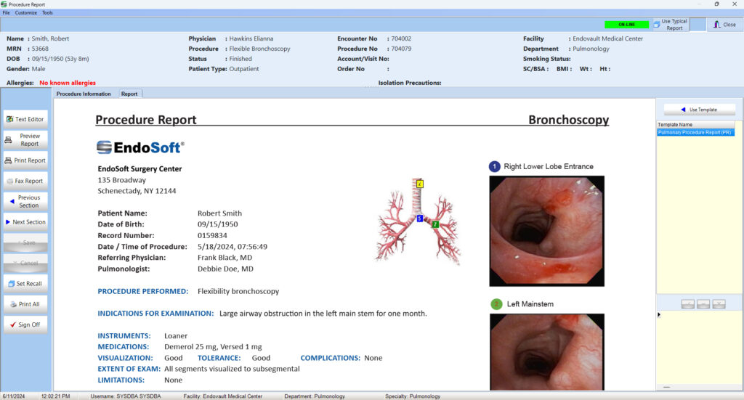Apply the template with Use Template
Screen dimensions: 744x400
coord(698,110)
